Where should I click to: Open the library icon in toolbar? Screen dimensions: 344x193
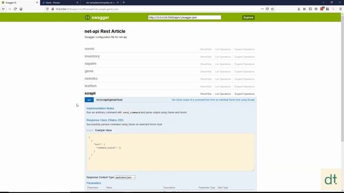pyautogui.click(x=305, y=9)
